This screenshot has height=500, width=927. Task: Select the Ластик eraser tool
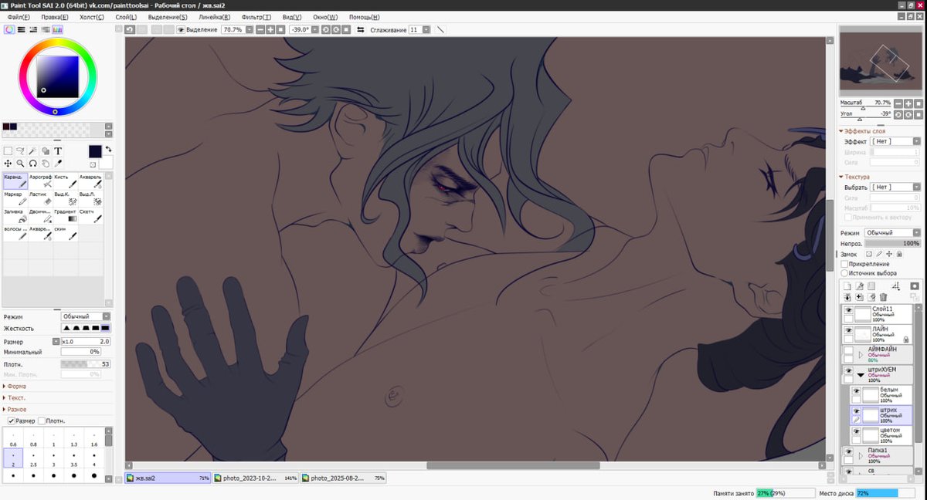coord(41,198)
